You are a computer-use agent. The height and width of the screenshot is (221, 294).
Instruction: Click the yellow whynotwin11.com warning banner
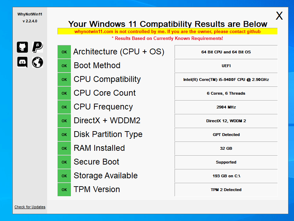167,31
